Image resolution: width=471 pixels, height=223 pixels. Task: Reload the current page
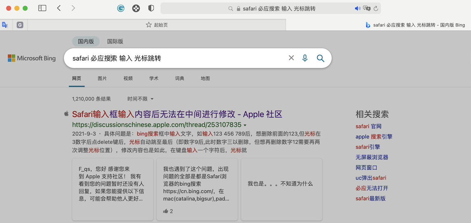(376, 8)
